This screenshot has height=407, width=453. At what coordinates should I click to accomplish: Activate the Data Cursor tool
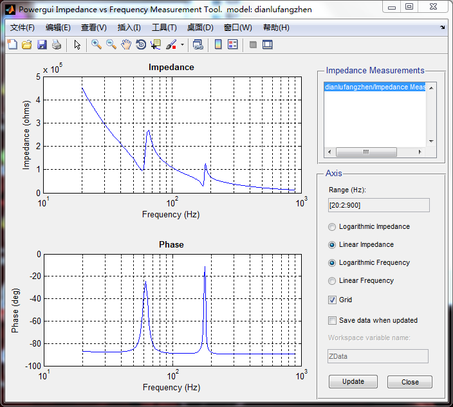click(156, 44)
